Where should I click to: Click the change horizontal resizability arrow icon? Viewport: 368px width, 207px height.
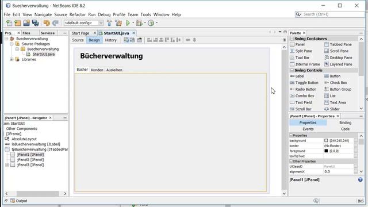tap(188, 40)
